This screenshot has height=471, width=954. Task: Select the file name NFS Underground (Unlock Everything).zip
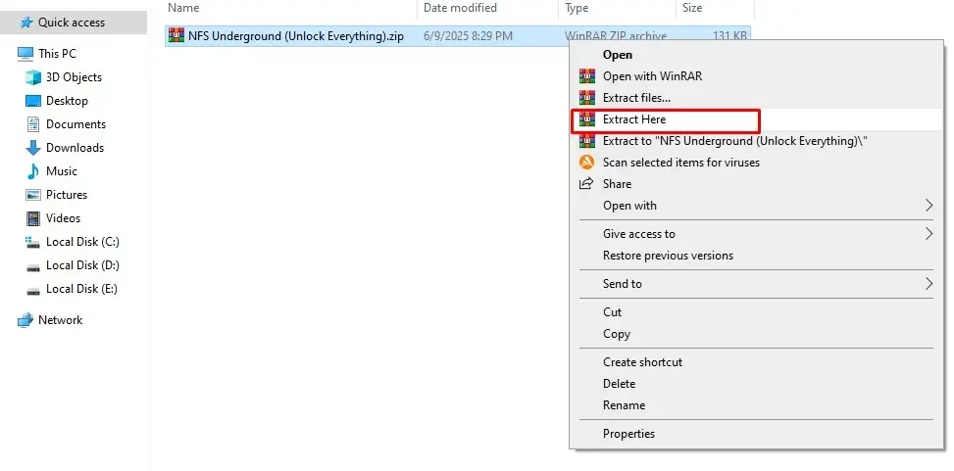tap(296, 36)
